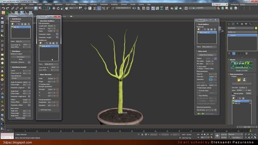Screen dimensions: 258x145
Task: Select Path_01 in the Paths list
Action: 241,101
